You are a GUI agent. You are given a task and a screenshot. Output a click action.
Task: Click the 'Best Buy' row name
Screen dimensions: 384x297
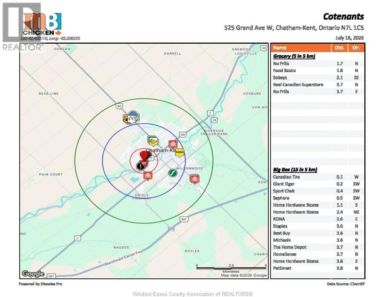coord(282,233)
